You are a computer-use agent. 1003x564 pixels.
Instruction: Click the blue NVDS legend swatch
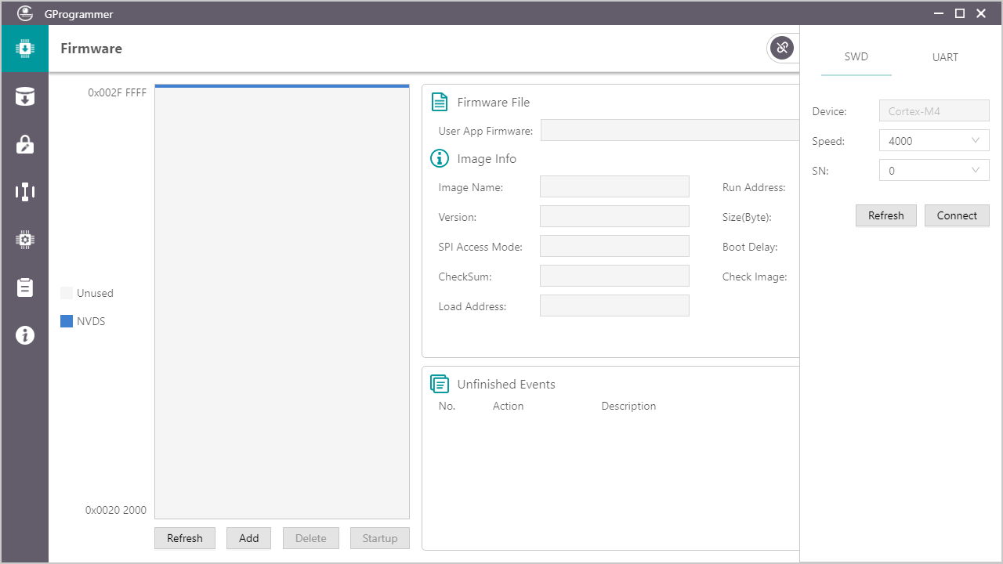click(x=67, y=321)
